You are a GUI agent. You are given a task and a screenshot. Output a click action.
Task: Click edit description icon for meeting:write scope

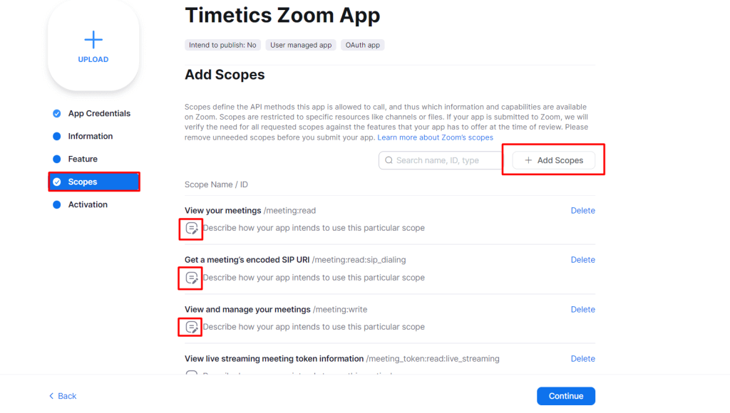pyautogui.click(x=191, y=327)
